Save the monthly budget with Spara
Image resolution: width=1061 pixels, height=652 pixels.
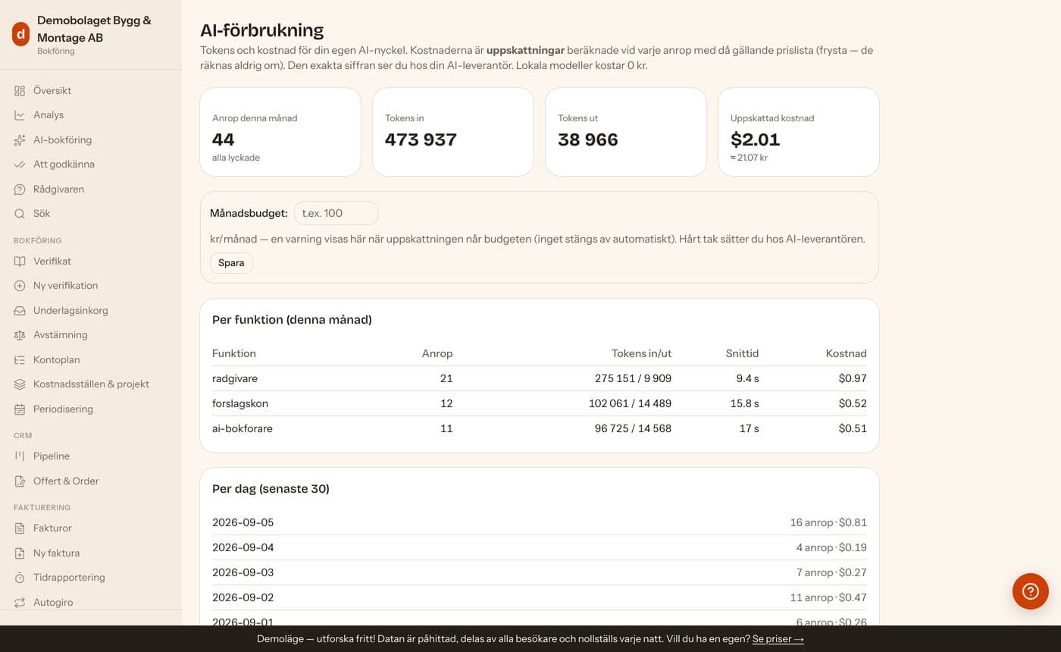(x=231, y=263)
